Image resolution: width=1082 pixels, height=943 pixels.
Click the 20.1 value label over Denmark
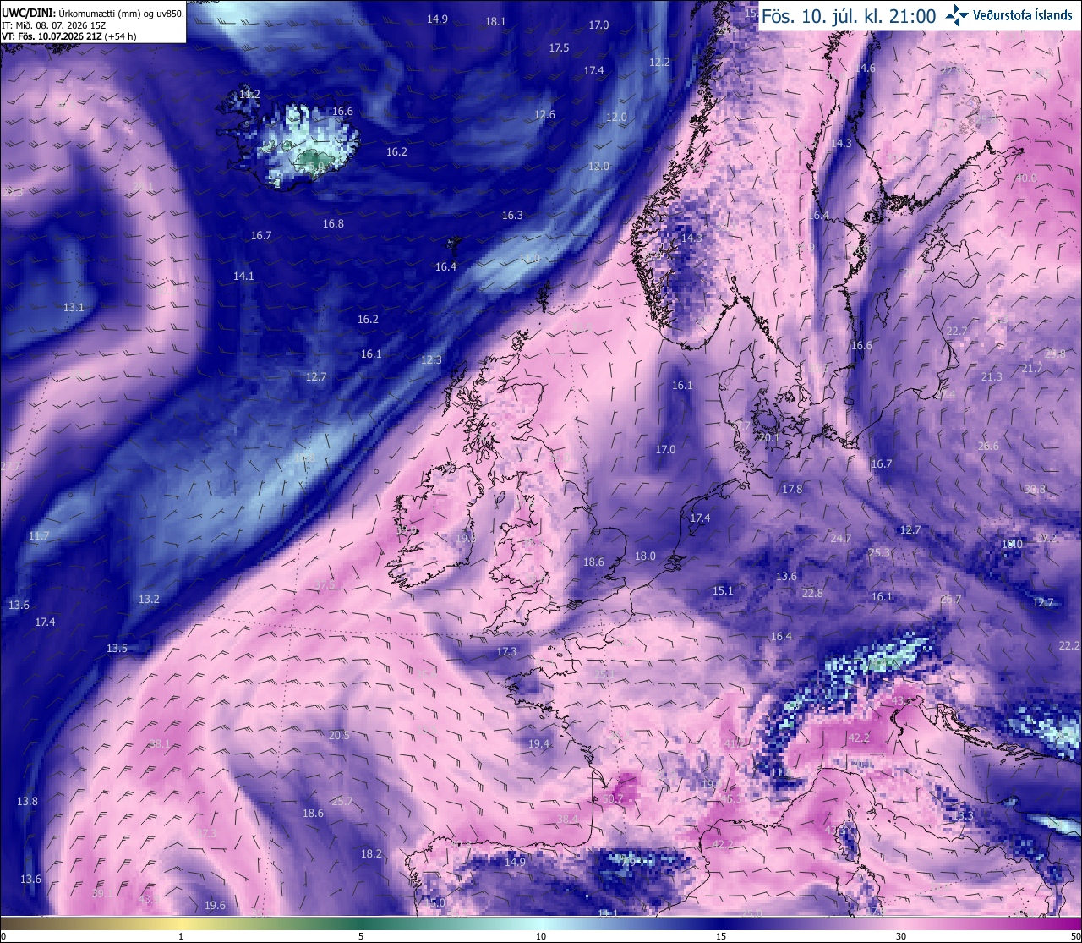click(768, 438)
